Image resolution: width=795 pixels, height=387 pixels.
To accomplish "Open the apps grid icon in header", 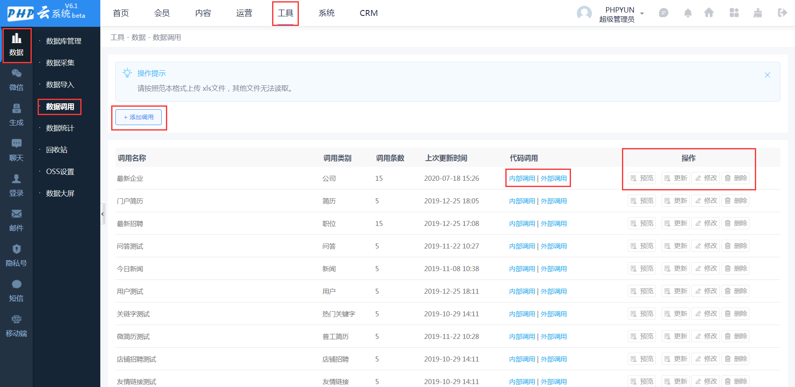I will coord(734,13).
